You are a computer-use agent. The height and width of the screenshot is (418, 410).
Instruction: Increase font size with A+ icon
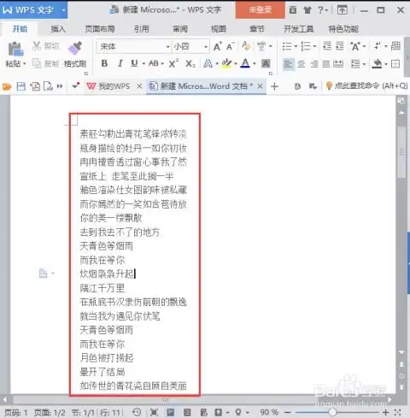[218, 46]
